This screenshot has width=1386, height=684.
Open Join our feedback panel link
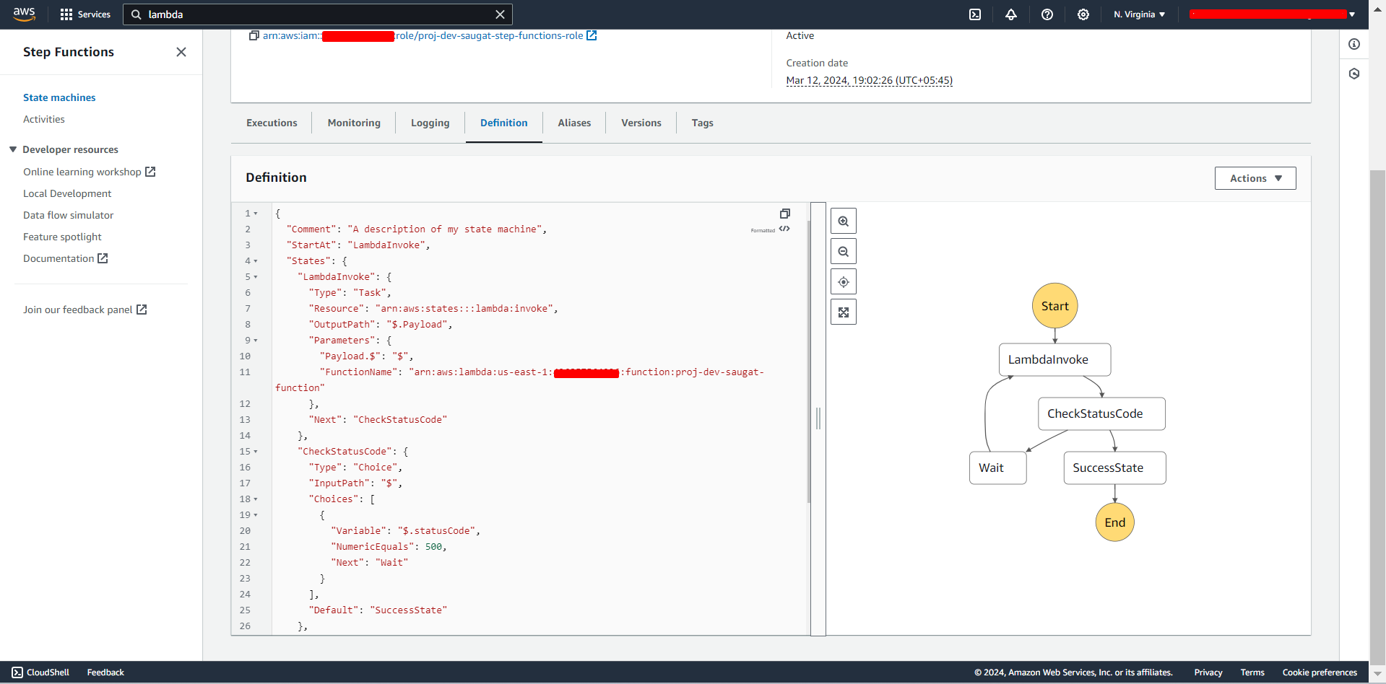click(x=85, y=310)
